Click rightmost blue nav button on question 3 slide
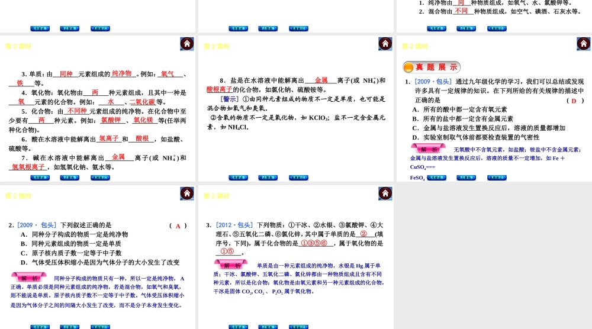 point(298,327)
